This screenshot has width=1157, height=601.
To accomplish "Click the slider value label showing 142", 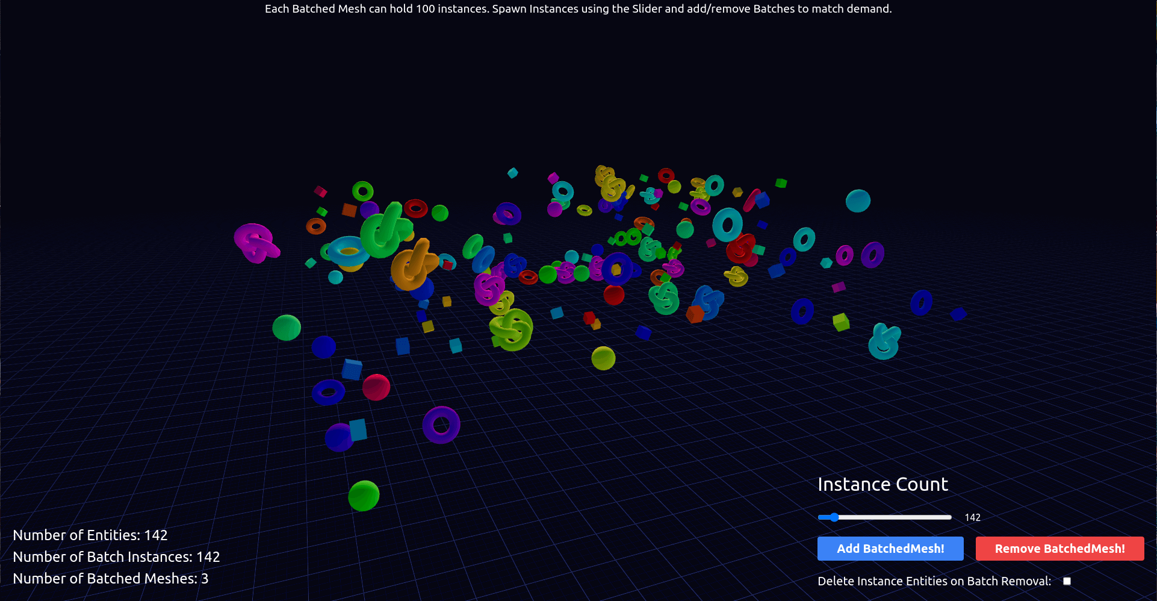I will 972,517.
